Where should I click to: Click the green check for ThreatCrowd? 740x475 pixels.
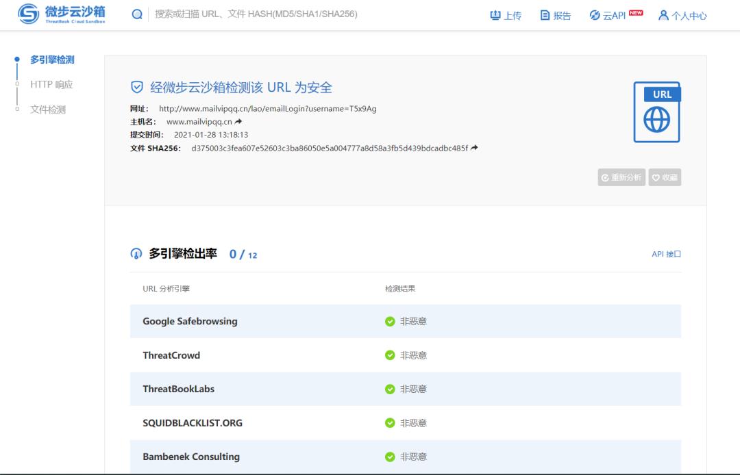pyautogui.click(x=390, y=355)
